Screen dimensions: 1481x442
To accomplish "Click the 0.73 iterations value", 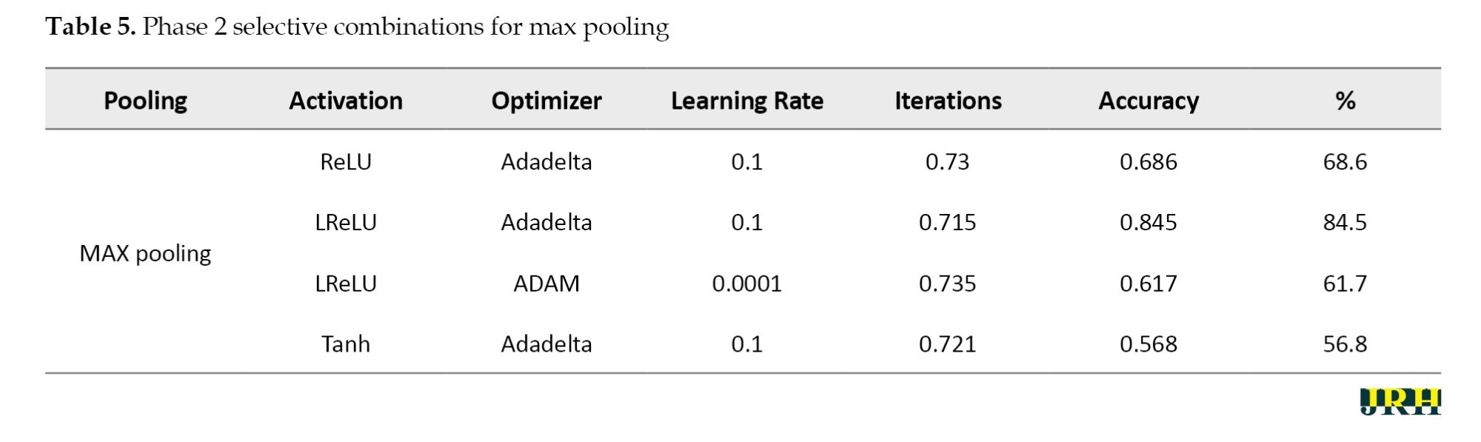I will click(947, 161).
